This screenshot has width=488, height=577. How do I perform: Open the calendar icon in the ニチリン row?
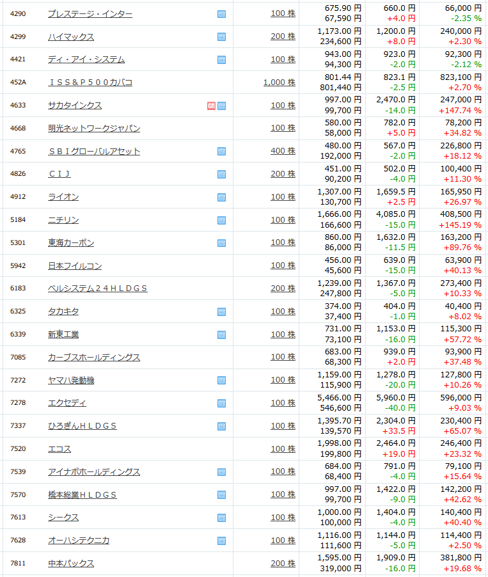coord(221,221)
